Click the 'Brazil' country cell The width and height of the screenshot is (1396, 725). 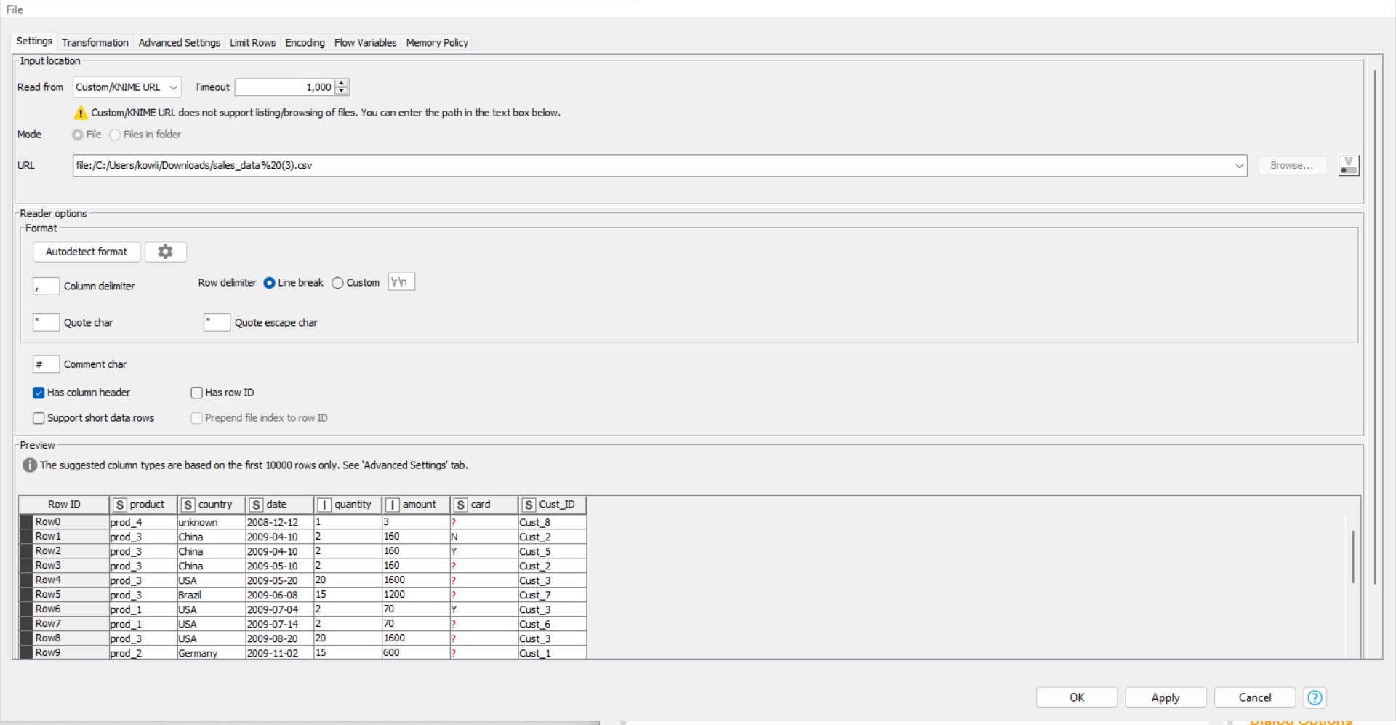pyautogui.click(x=211, y=595)
